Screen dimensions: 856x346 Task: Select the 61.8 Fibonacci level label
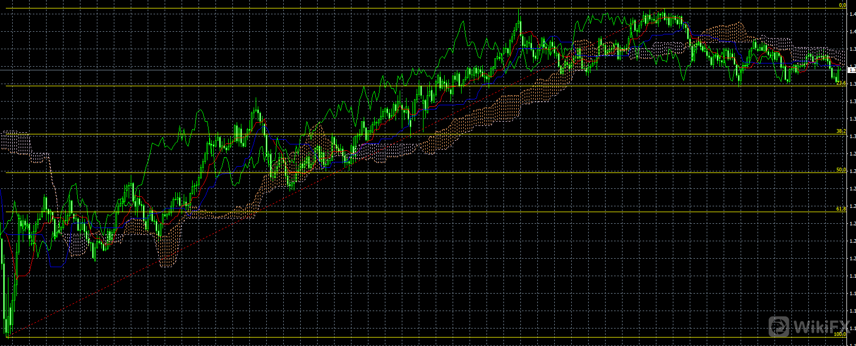(x=841, y=209)
